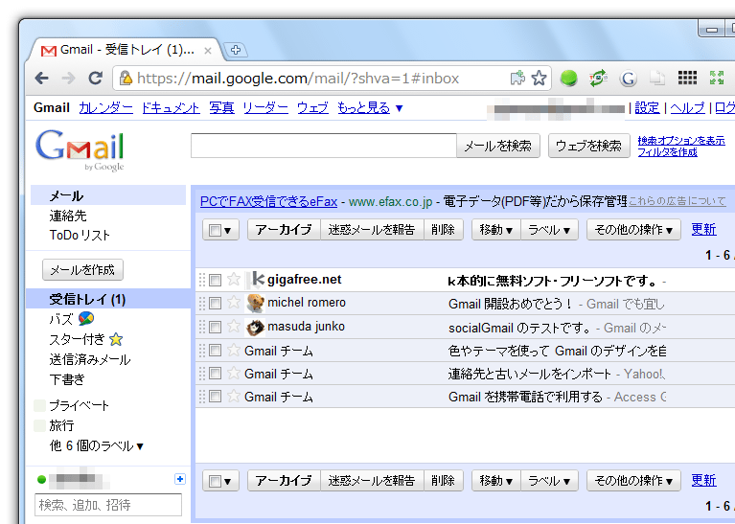Click the security lock icon in address bar

tap(126, 78)
